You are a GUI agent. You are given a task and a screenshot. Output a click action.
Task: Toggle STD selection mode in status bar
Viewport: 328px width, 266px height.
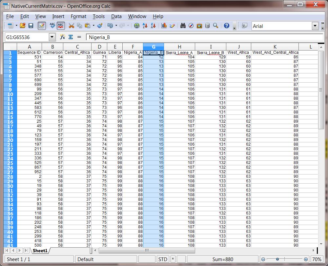pyautogui.click(x=163, y=259)
